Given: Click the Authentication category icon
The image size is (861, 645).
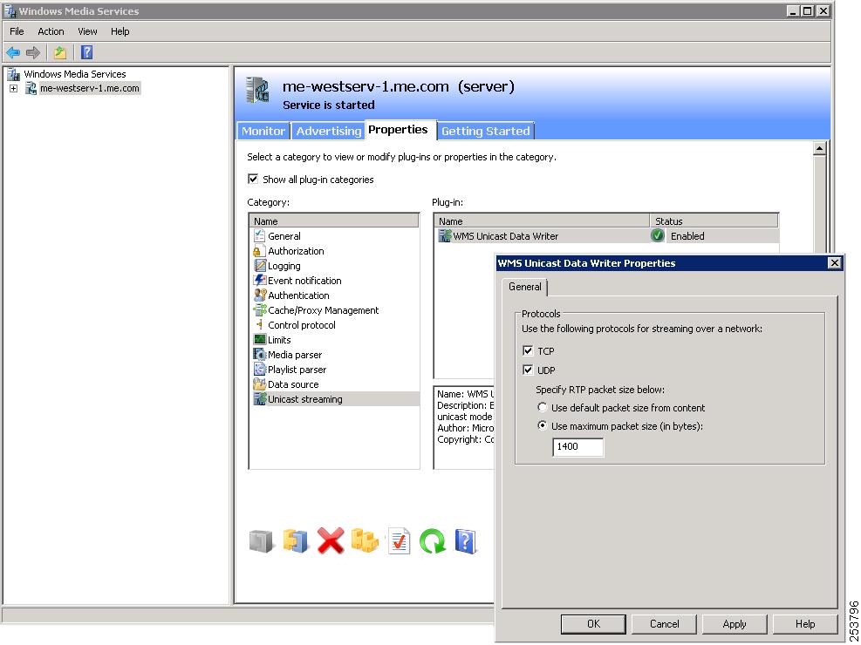Looking at the screenshot, I should (260, 295).
